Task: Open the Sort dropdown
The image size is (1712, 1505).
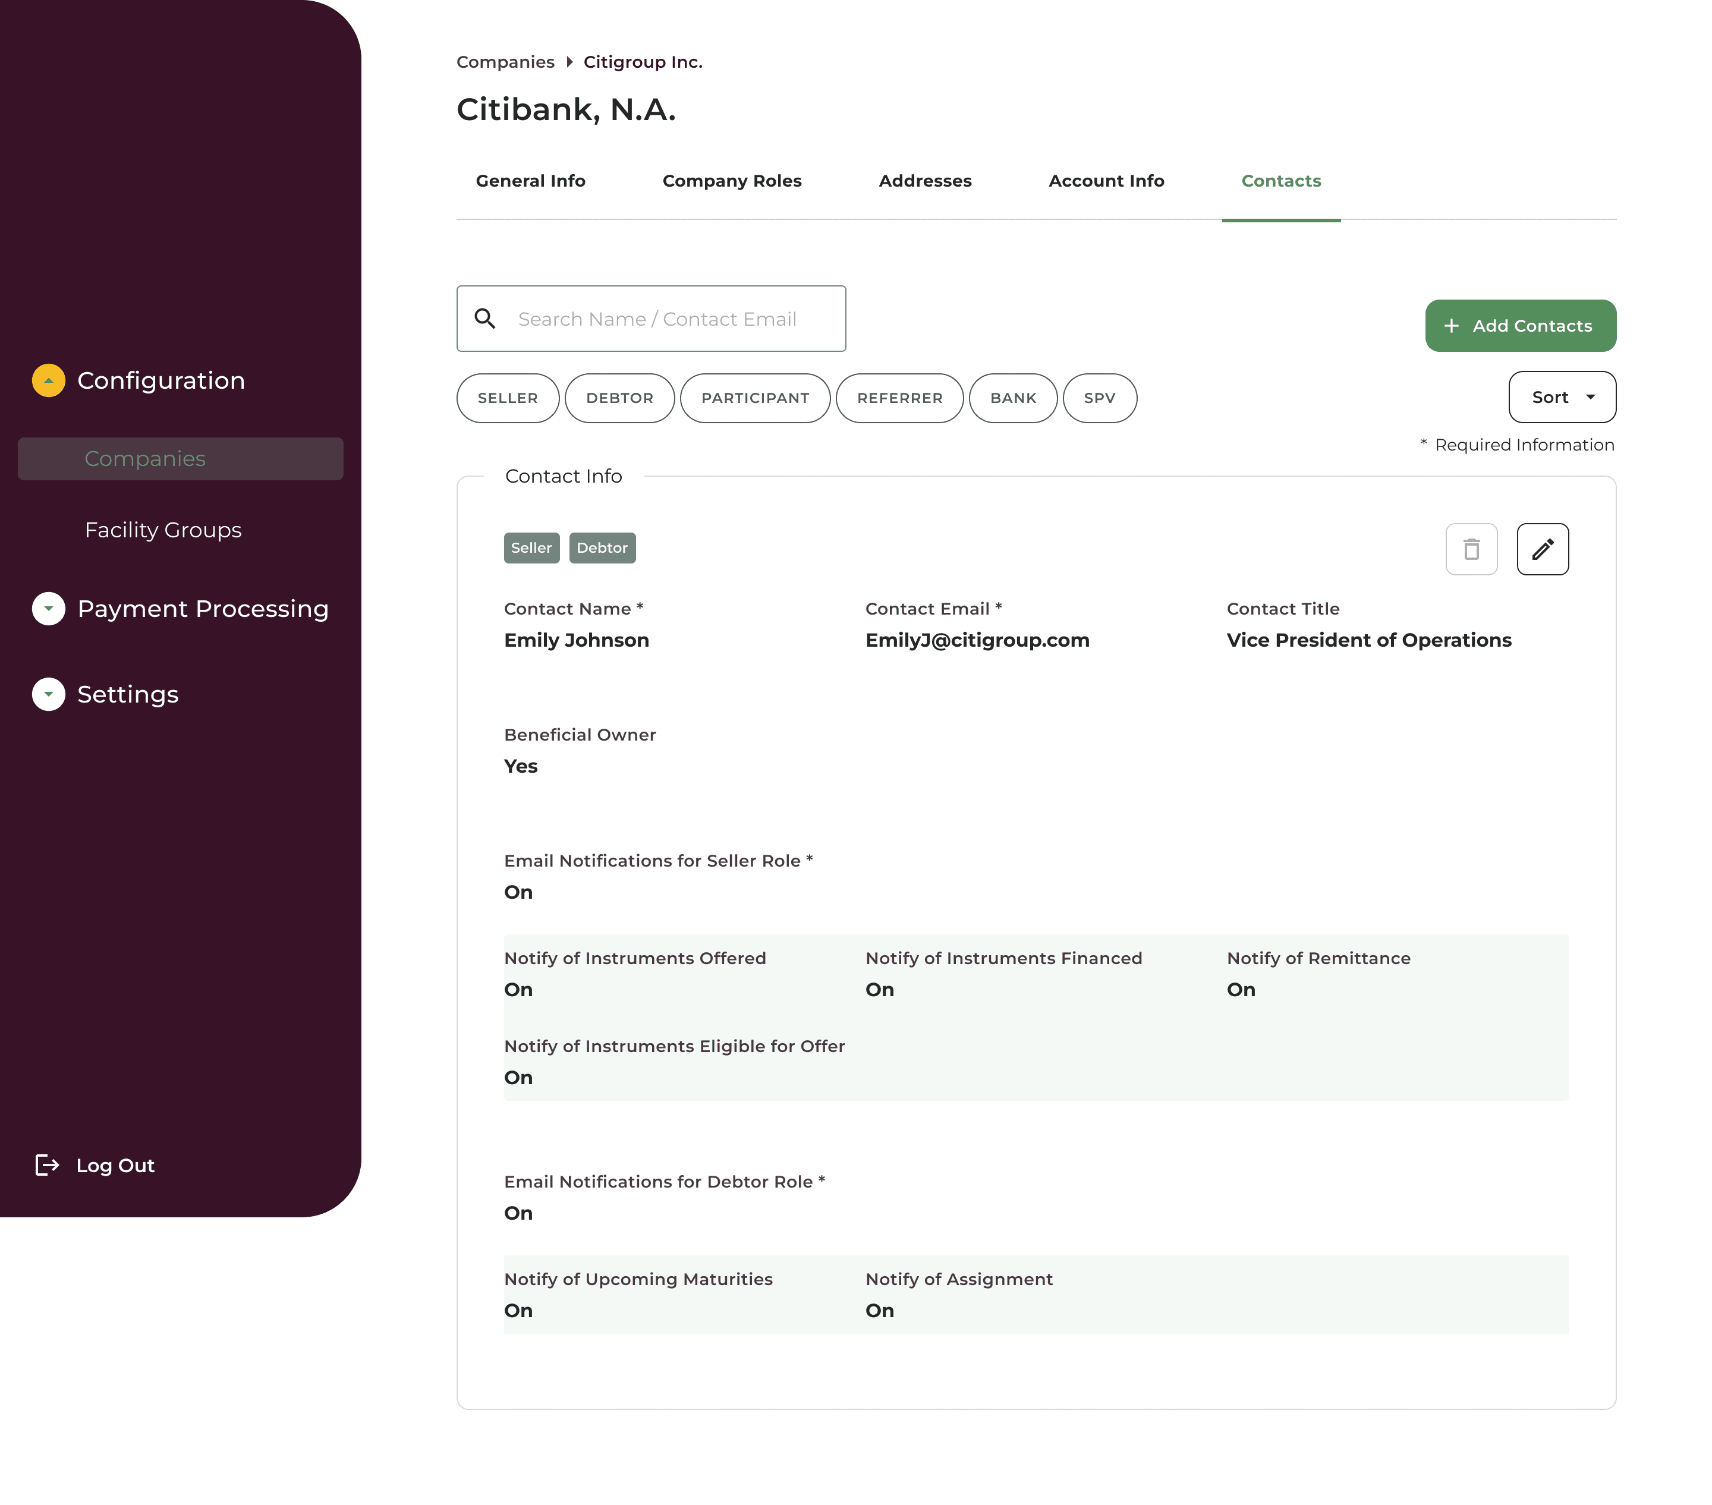Action: tap(1561, 397)
